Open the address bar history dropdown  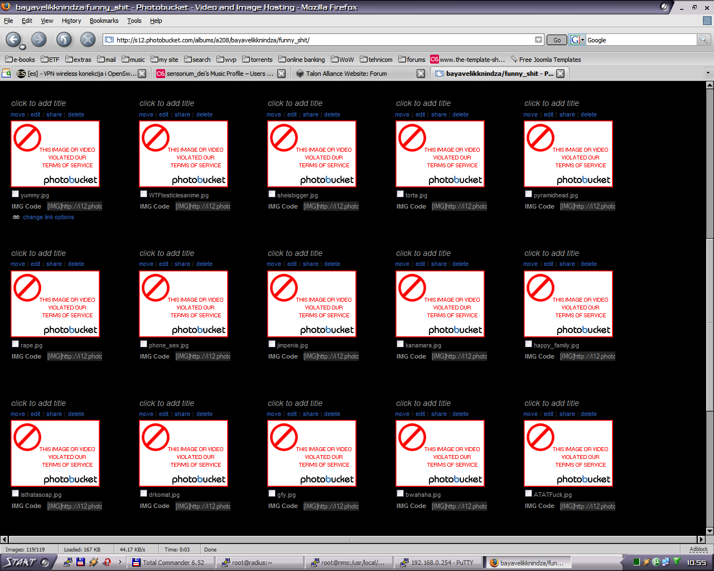(x=539, y=40)
